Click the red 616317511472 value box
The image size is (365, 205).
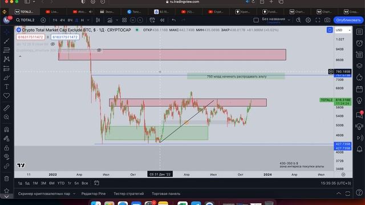[30, 37]
